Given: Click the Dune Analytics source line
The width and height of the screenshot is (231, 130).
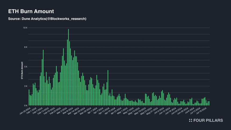Looking at the screenshot, I should [x=47, y=19].
